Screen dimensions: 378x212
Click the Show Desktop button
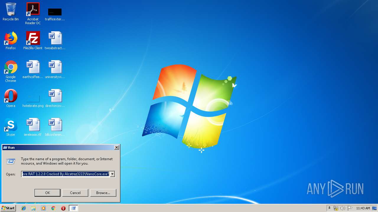375,208
